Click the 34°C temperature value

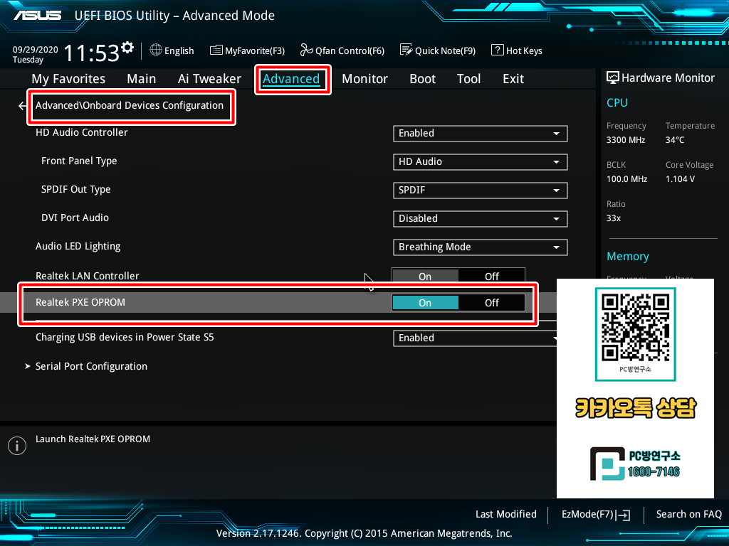[x=675, y=140]
